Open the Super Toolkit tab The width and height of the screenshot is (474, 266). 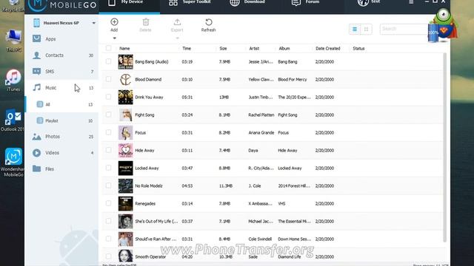190,3
